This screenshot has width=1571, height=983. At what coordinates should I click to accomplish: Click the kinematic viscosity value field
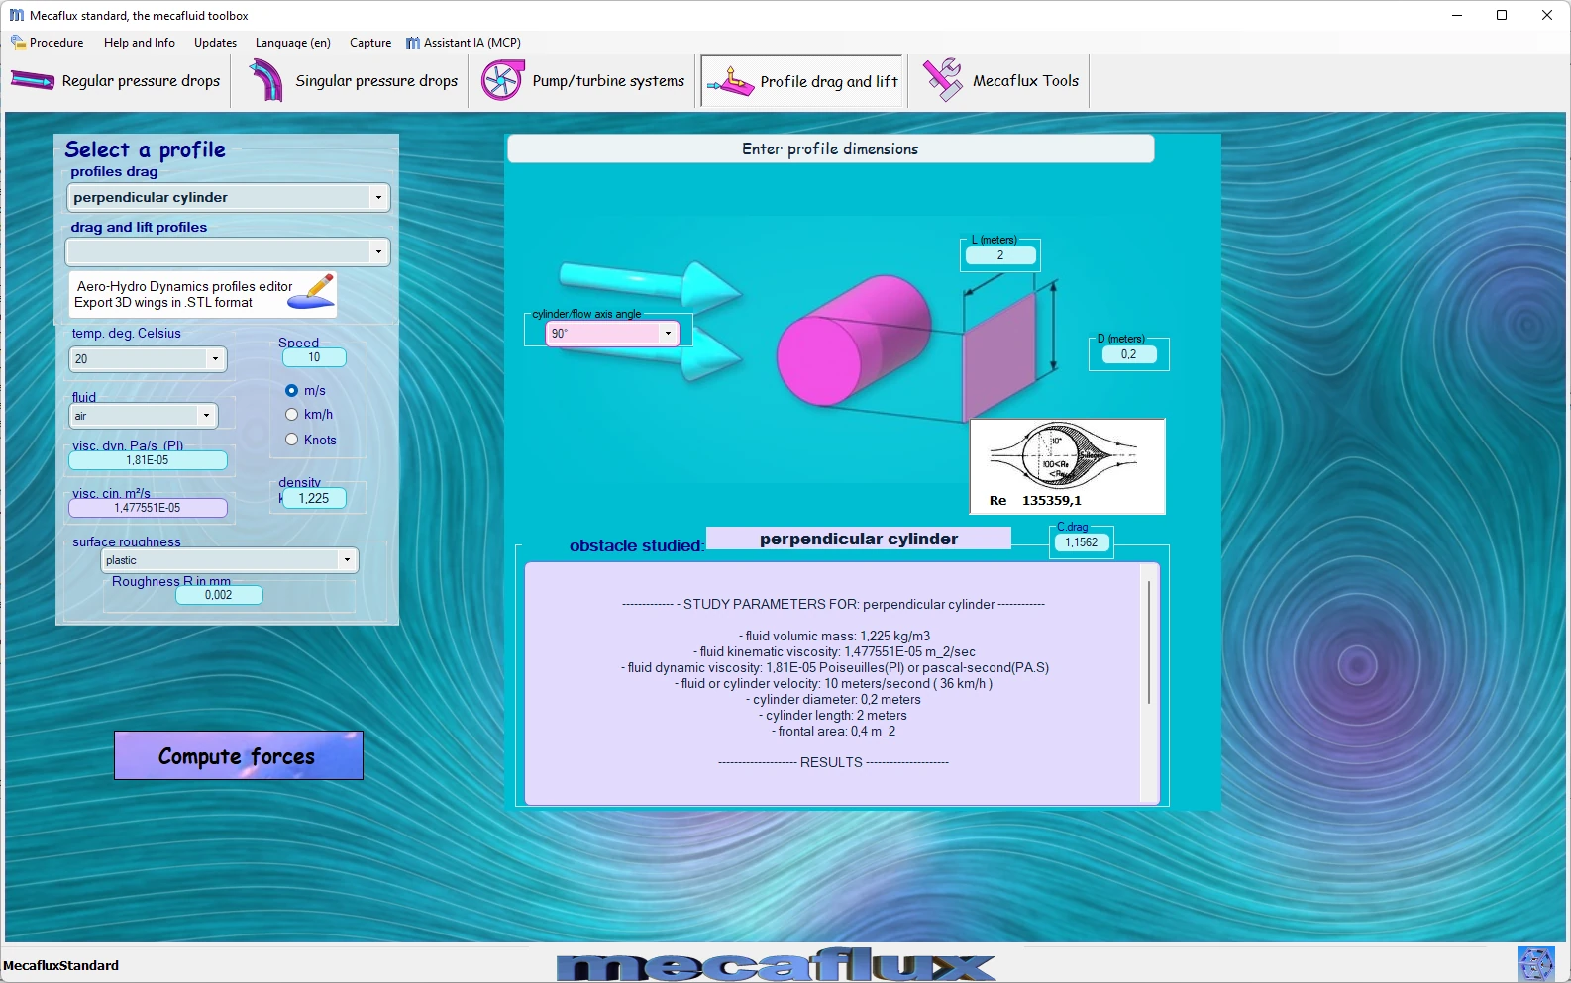tap(148, 508)
